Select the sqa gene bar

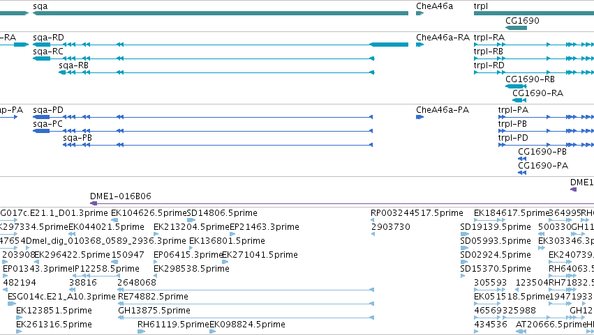coord(221,13)
